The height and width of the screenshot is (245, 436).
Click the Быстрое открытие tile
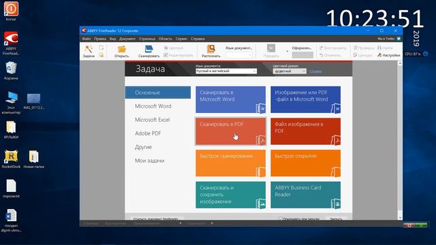point(306,163)
